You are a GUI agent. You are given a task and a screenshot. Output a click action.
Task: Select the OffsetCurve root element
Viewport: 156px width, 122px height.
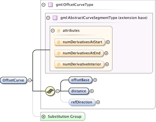pyautogui.click(x=13, y=80)
